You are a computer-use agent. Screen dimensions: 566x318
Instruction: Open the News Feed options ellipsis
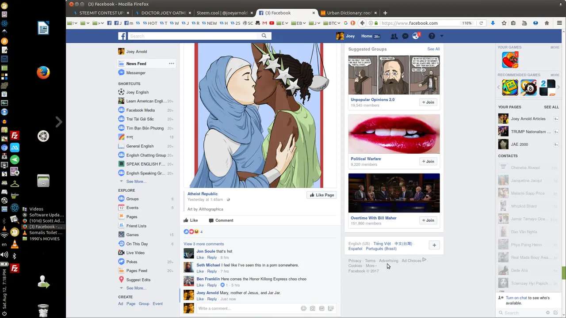tap(171, 64)
